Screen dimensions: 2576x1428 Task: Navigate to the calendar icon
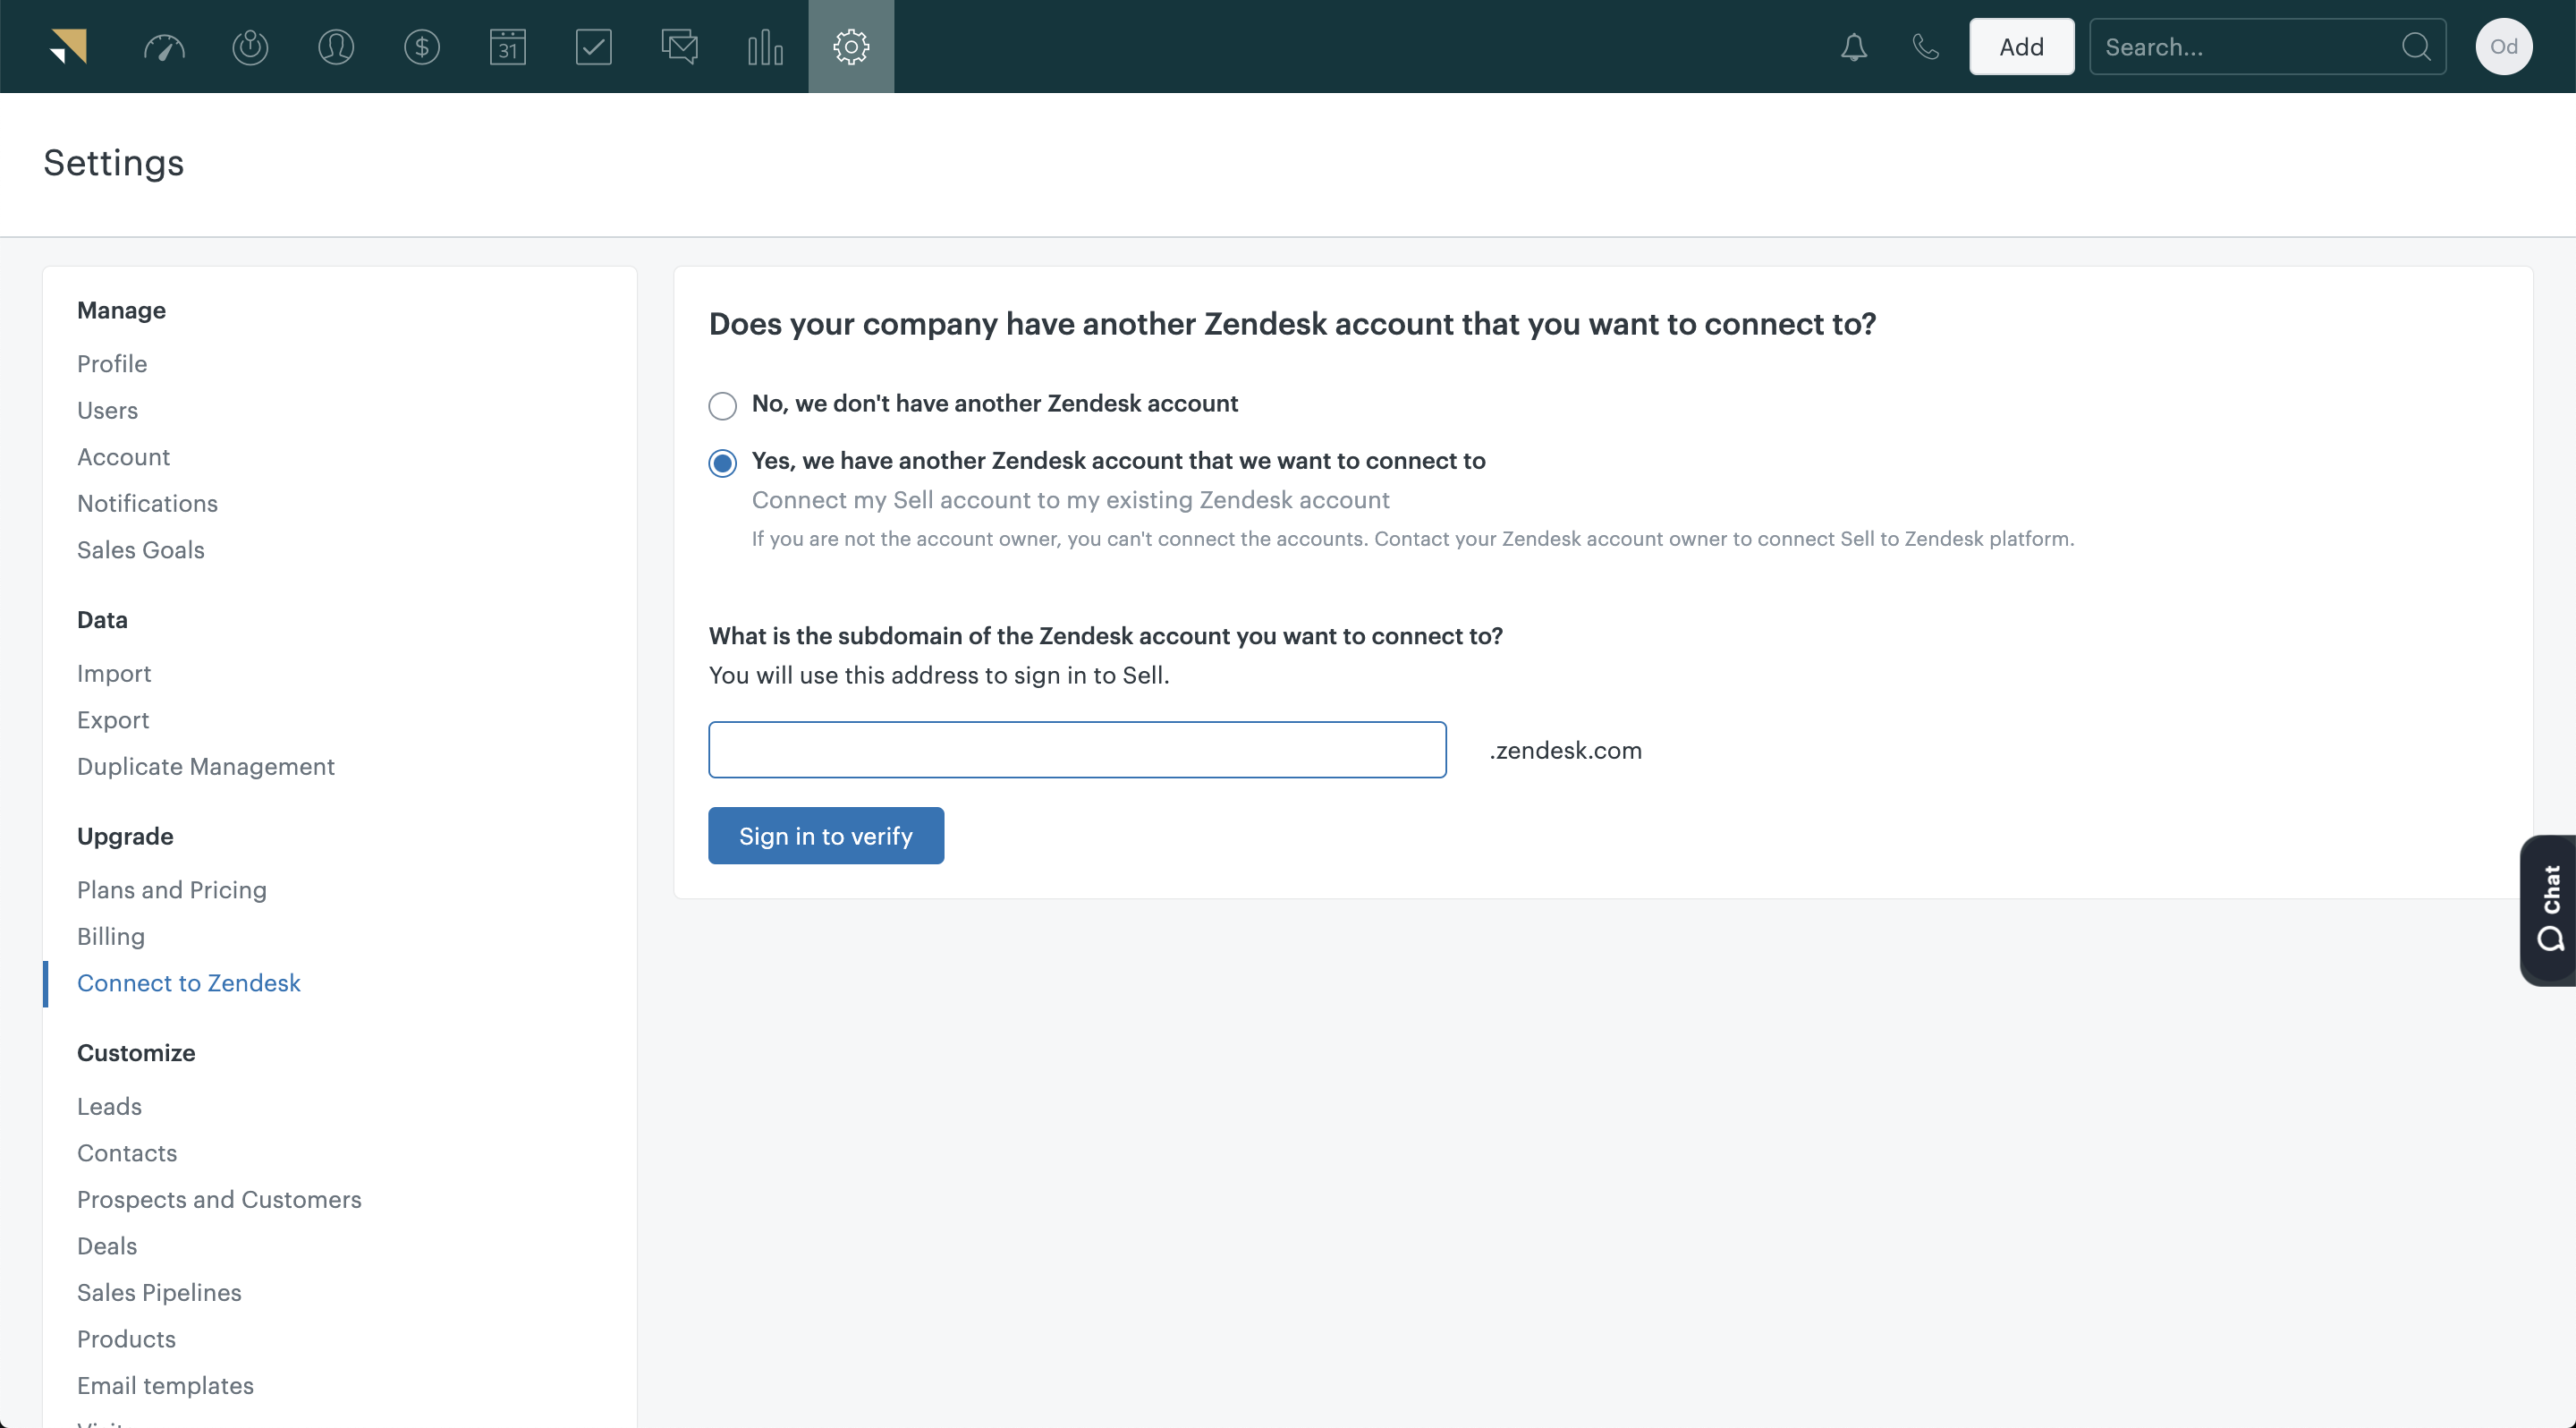tap(506, 47)
